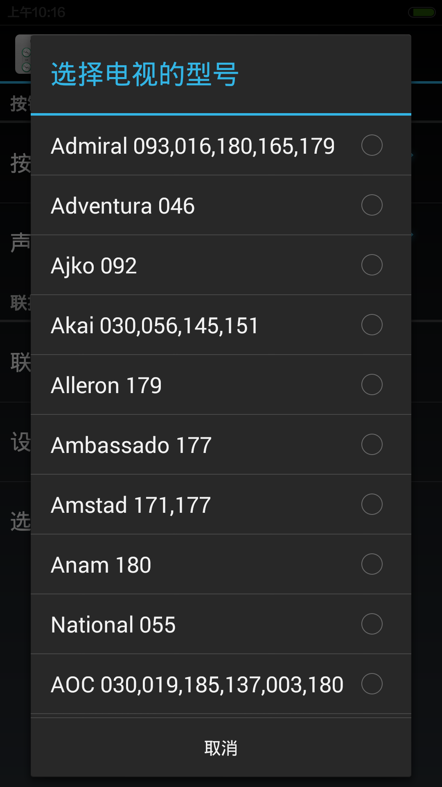Screen dimensions: 442x787
Task: Pick the Alleron 179 radio button
Action: click(372, 384)
